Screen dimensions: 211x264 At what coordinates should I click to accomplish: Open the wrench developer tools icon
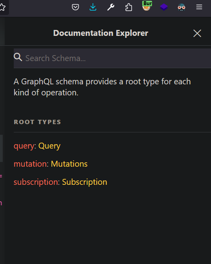(x=111, y=7)
